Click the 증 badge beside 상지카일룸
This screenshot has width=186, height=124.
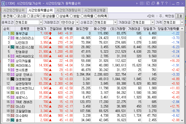(12, 61)
